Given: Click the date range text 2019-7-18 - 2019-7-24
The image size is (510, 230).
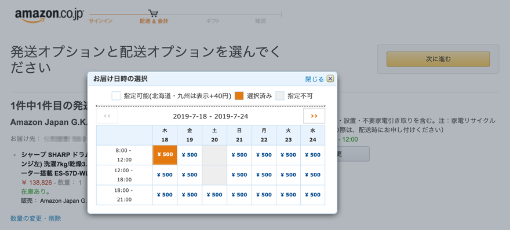Looking at the screenshot, I should [x=210, y=116].
